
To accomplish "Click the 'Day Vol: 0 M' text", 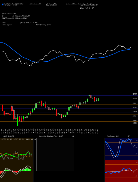I will 87,8.
